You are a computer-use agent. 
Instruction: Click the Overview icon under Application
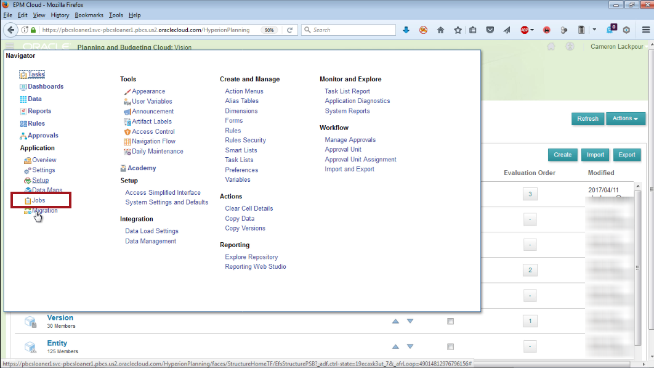tap(28, 160)
